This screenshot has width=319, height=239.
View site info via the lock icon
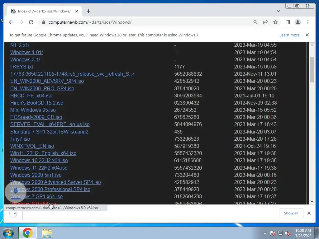[43, 22]
